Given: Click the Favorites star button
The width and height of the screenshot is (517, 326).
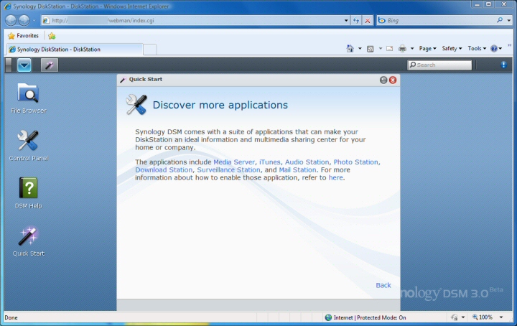Looking at the screenshot, I should click(23, 36).
